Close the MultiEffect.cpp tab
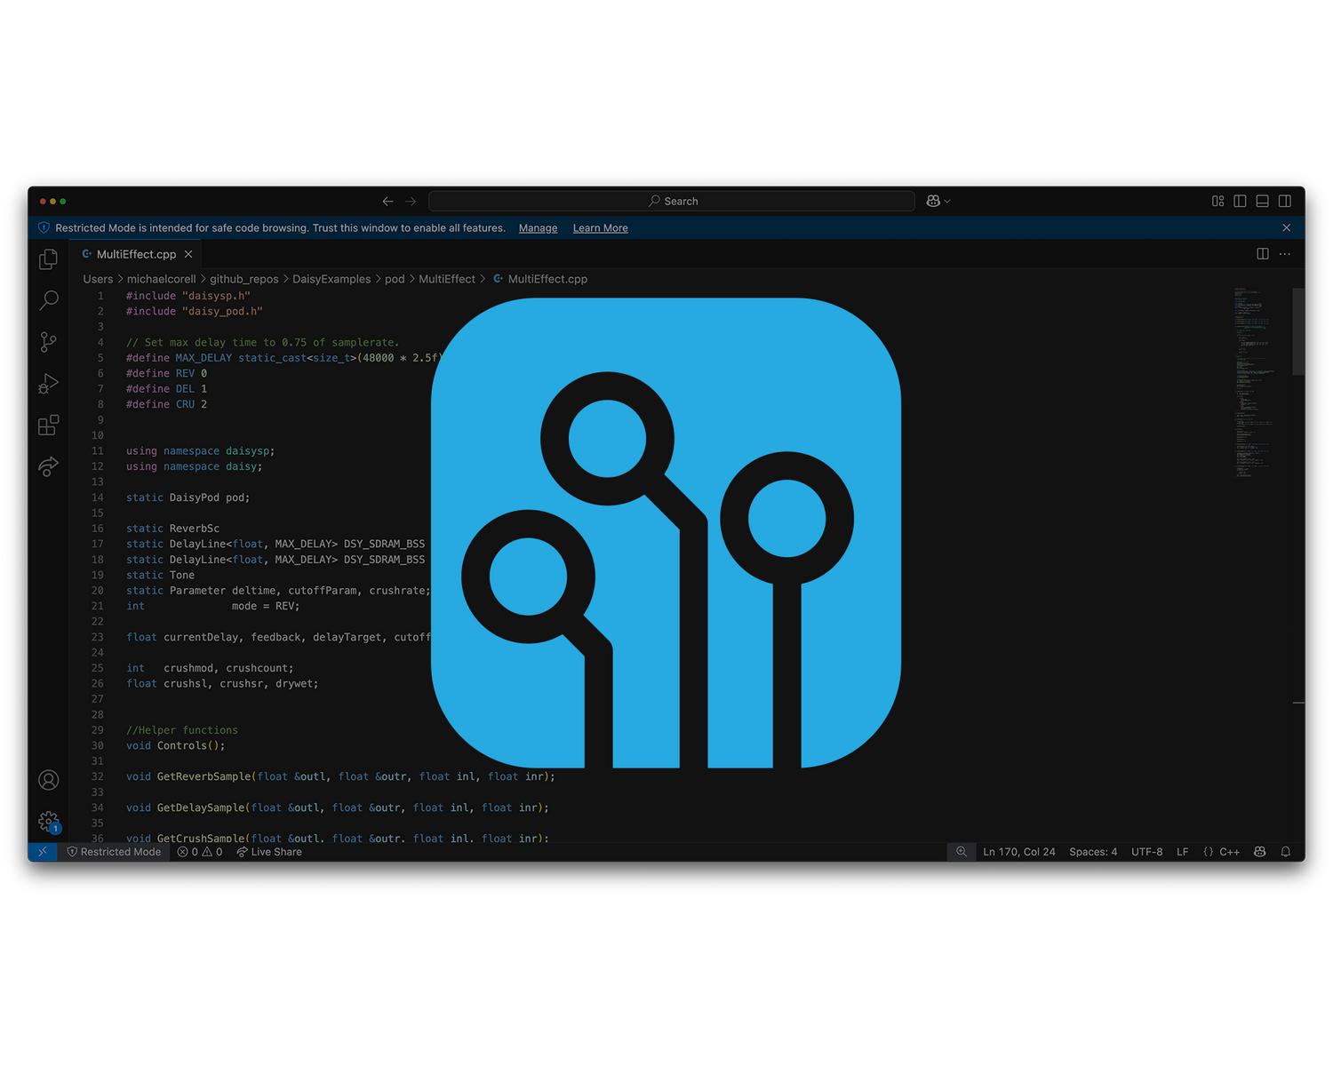This screenshot has width=1333, height=1066. click(x=188, y=254)
